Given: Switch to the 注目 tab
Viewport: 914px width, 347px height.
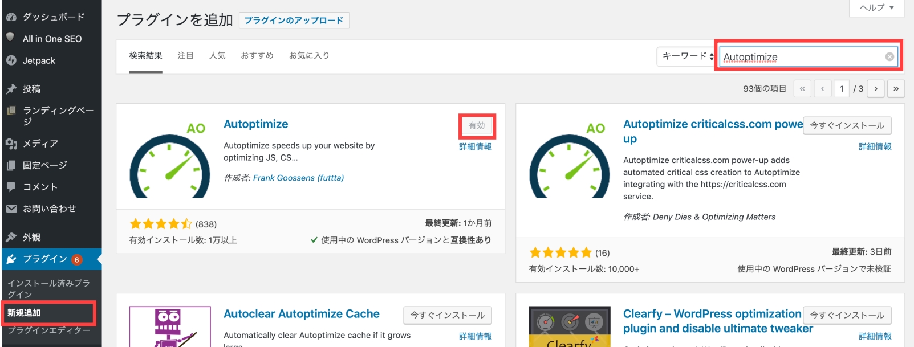Looking at the screenshot, I should click(185, 56).
